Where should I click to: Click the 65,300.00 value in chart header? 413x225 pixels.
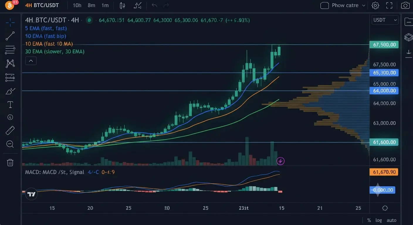pyautogui.click(x=186, y=20)
